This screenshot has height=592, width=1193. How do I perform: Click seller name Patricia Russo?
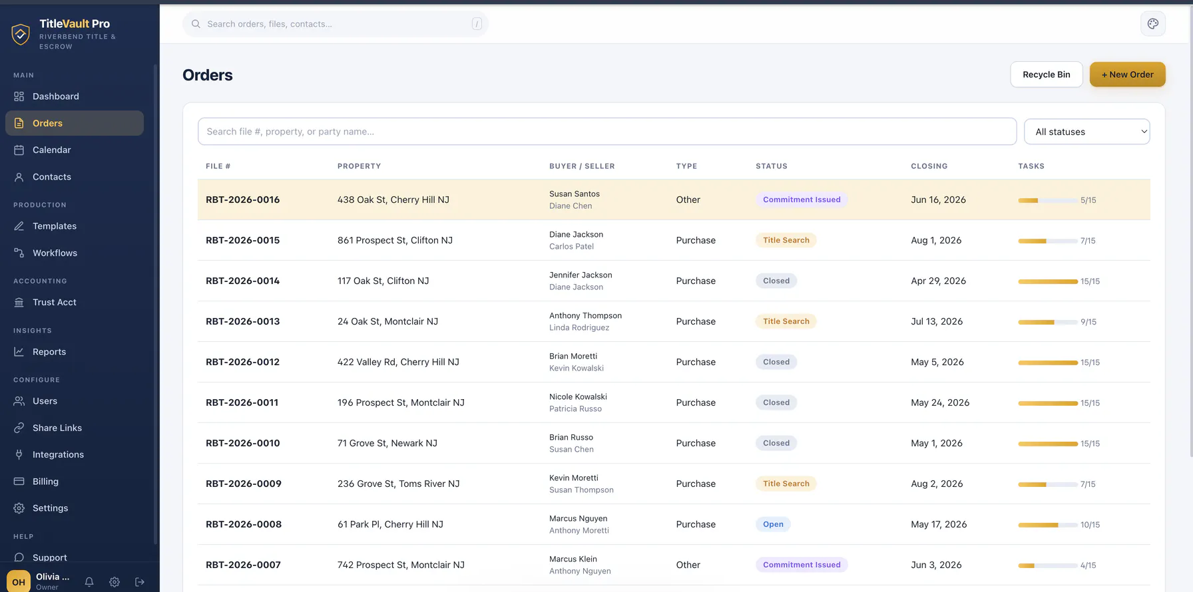click(x=575, y=408)
